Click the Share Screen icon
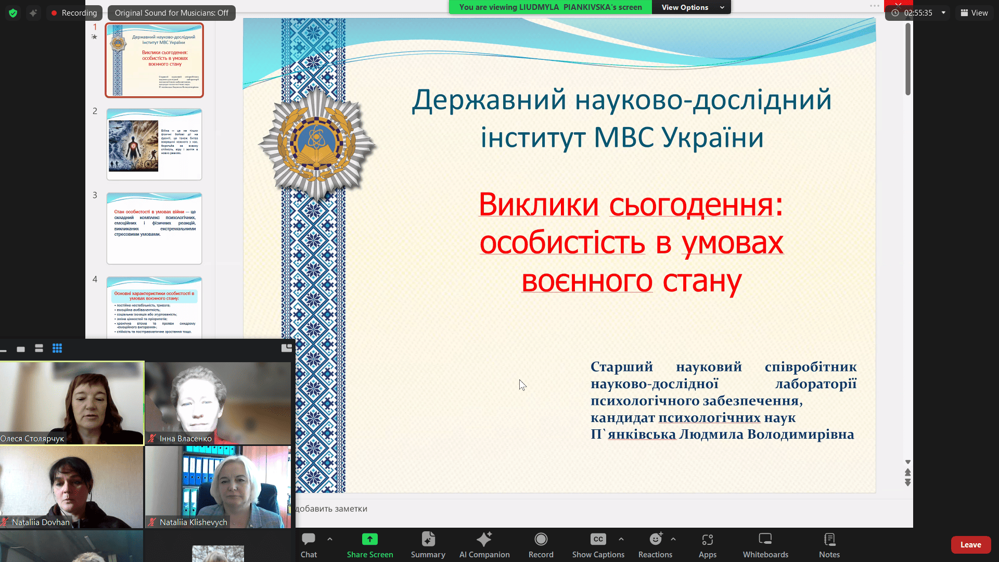Image resolution: width=999 pixels, height=562 pixels. (x=370, y=545)
